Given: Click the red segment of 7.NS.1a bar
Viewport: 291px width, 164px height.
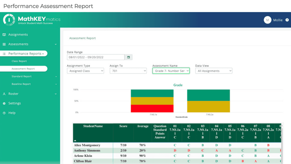Looking at the screenshot, I should pos(152,108).
